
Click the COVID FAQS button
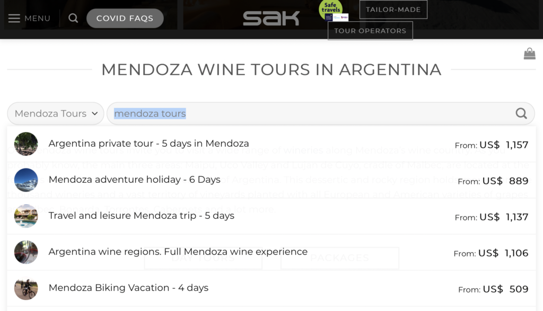tap(125, 18)
